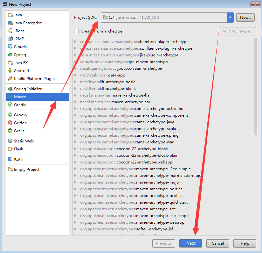Choose the Groovy icon

coord(10,115)
